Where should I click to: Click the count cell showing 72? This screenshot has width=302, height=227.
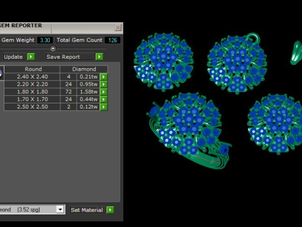69,92
